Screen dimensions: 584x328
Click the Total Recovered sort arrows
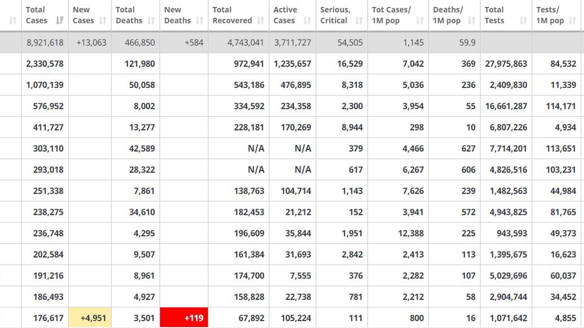260,21
